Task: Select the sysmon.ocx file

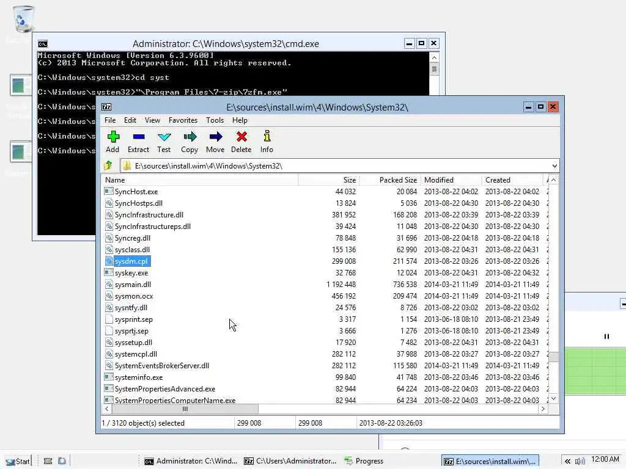Action: pyautogui.click(x=134, y=296)
